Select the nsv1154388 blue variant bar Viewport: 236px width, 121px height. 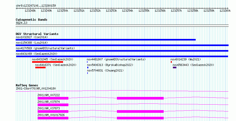click(x=122, y=45)
